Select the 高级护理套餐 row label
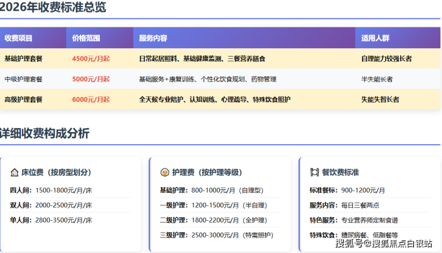 click(23, 99)
